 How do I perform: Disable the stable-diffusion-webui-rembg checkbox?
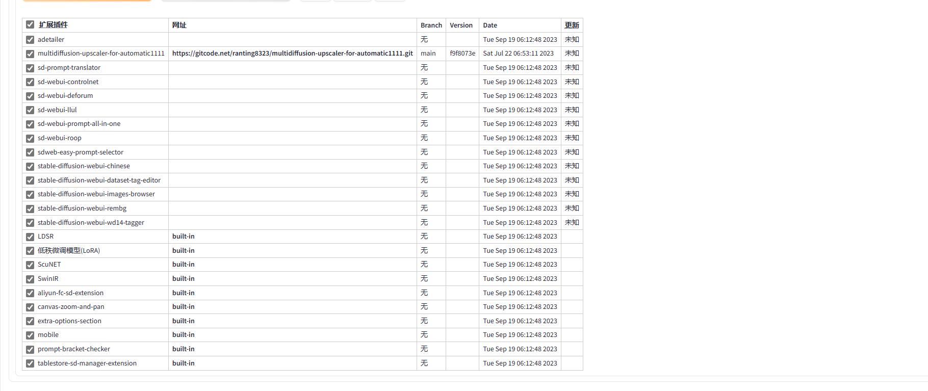(30, 208)
